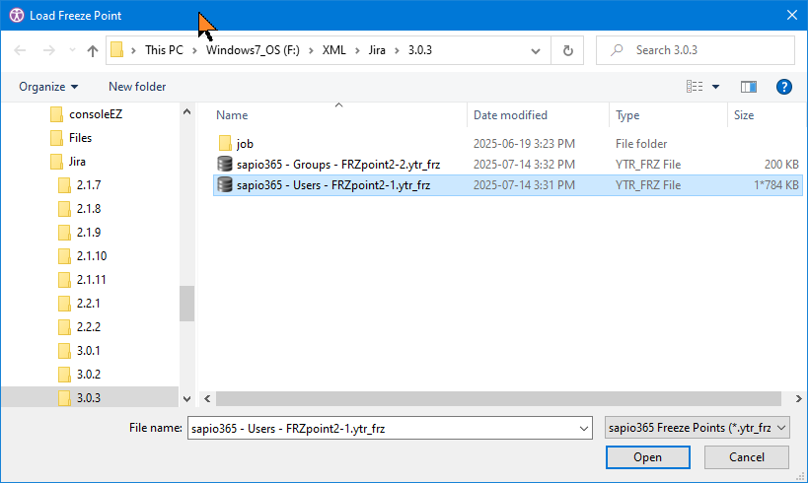This screenshot has height=483, width=808.
Task: Open the job folder
Action: point(245,143)
